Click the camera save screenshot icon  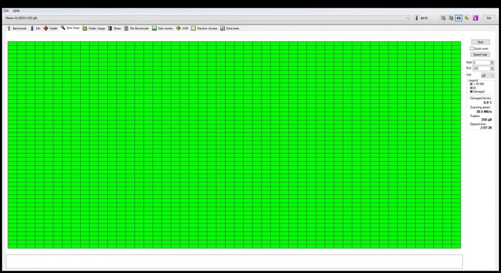point(458,18)
